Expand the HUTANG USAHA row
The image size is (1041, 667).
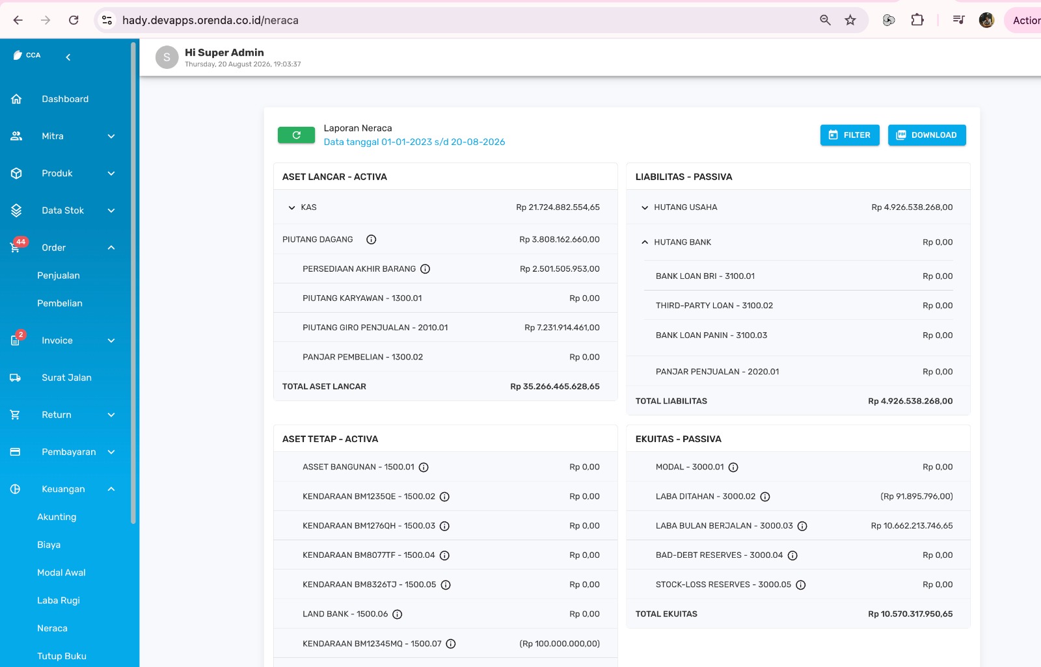click(x=798, y=207)
